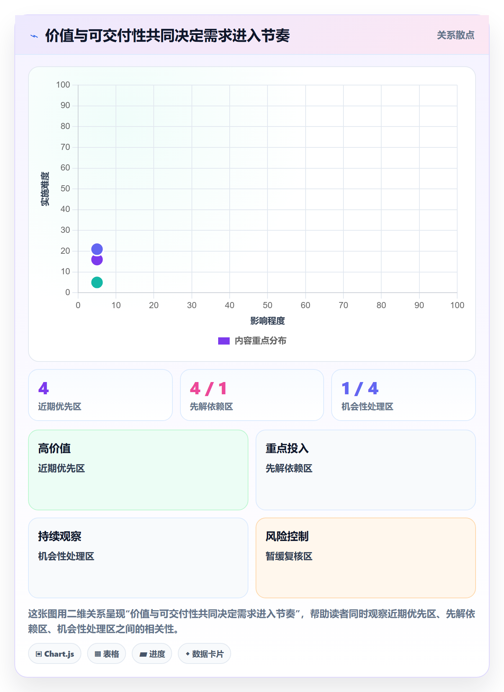Click the 影响程度 x-axis title

point(267,321)
